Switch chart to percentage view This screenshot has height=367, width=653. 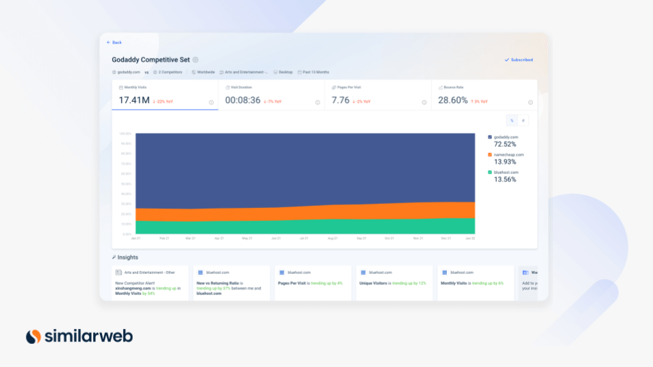[x=512, y=120]
